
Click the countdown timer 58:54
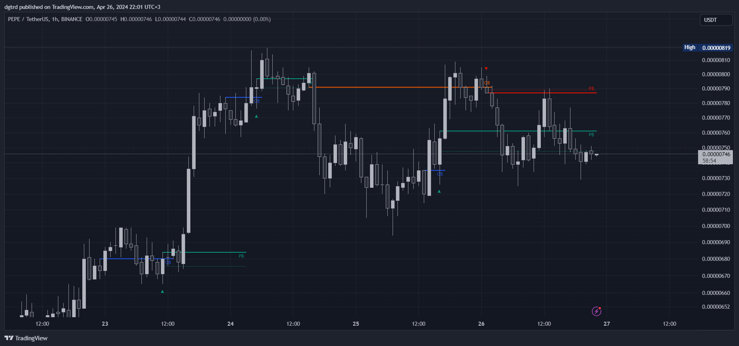(709, 161)
